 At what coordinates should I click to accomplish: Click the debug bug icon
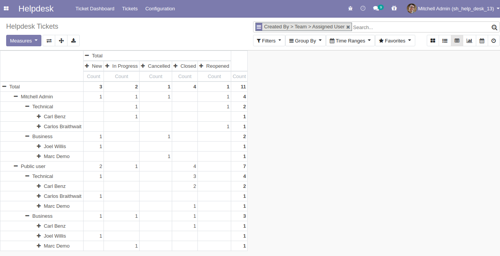pos(350,8)
